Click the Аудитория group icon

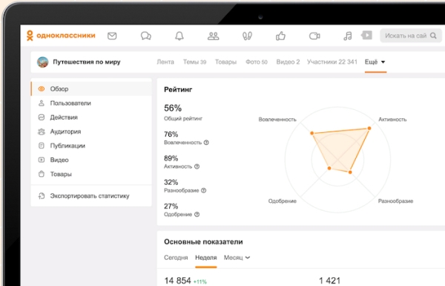click(42, 131)
